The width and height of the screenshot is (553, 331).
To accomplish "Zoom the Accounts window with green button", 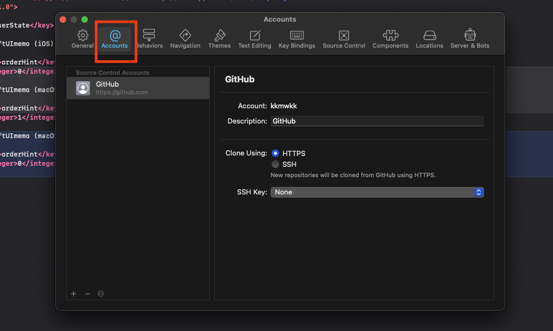I will [85, 20].
